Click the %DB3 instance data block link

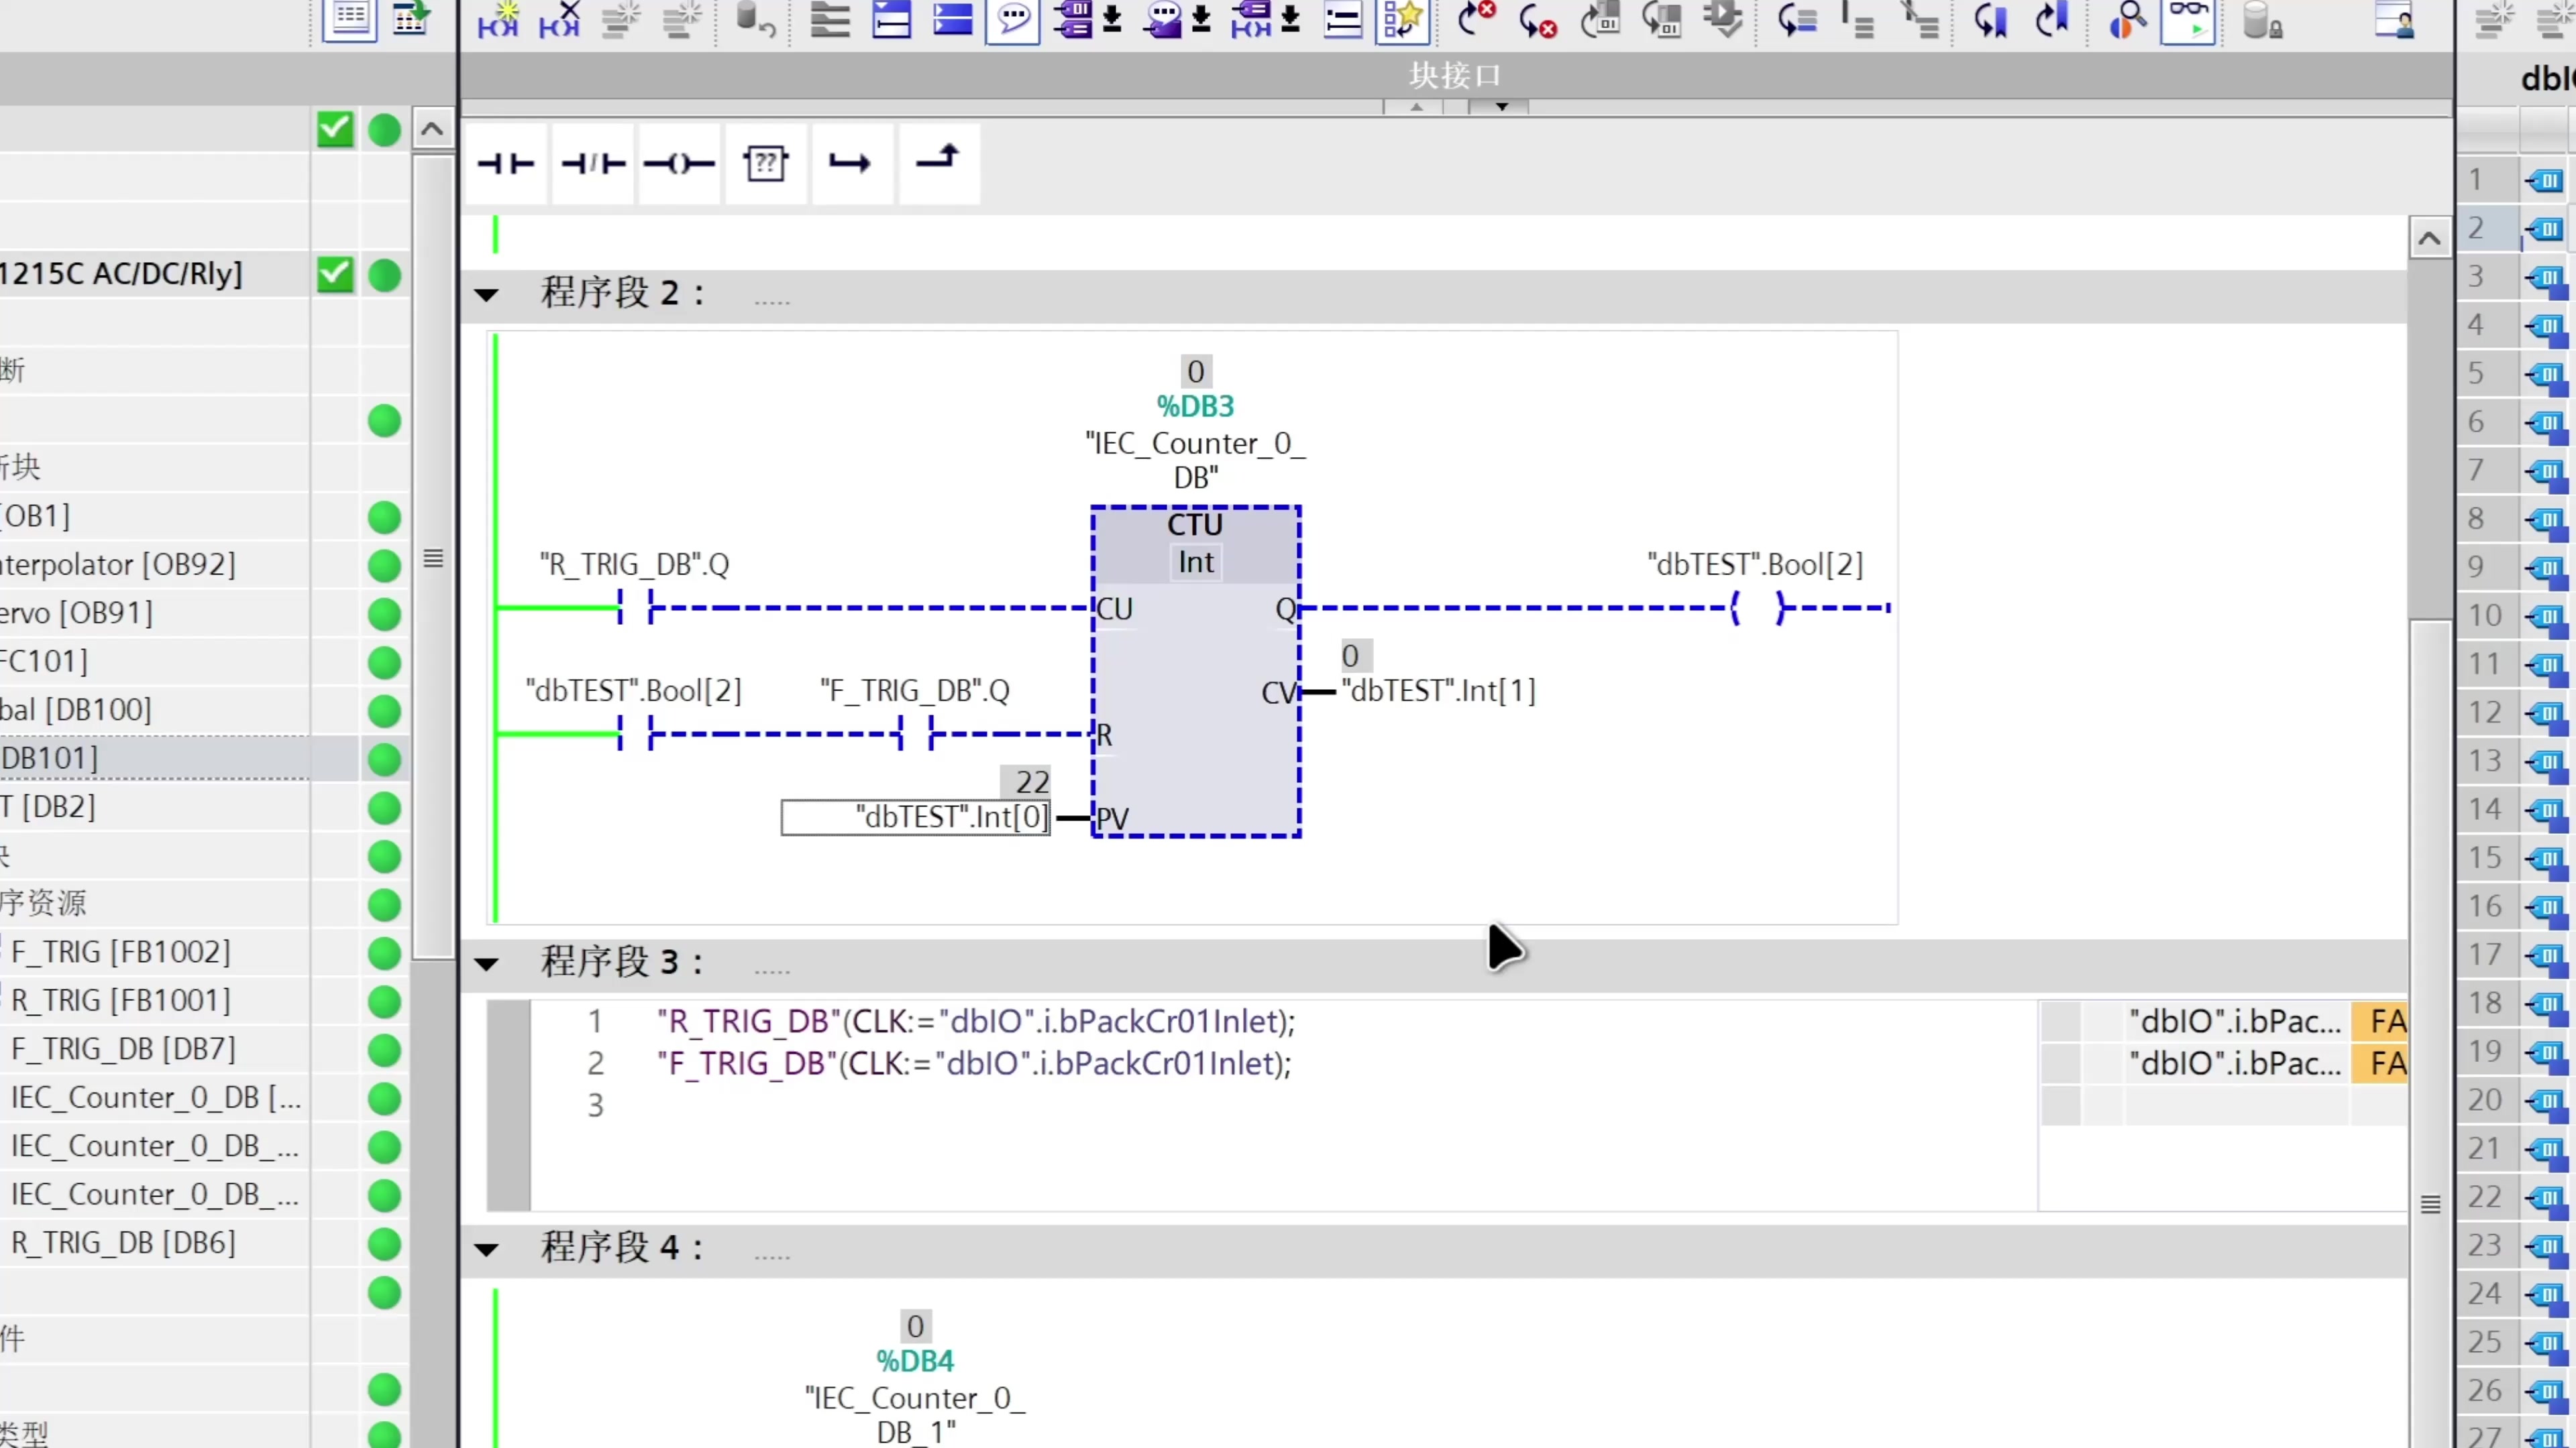(1195, 406)
